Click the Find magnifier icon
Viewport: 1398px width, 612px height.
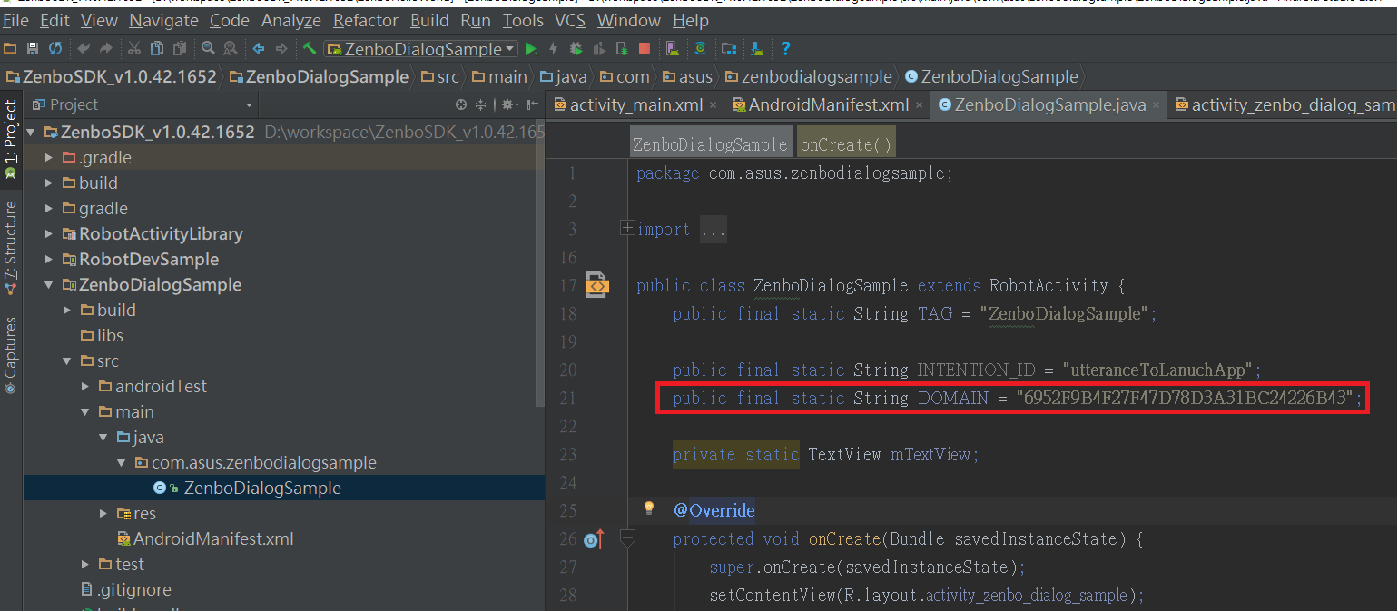(208, 48)
